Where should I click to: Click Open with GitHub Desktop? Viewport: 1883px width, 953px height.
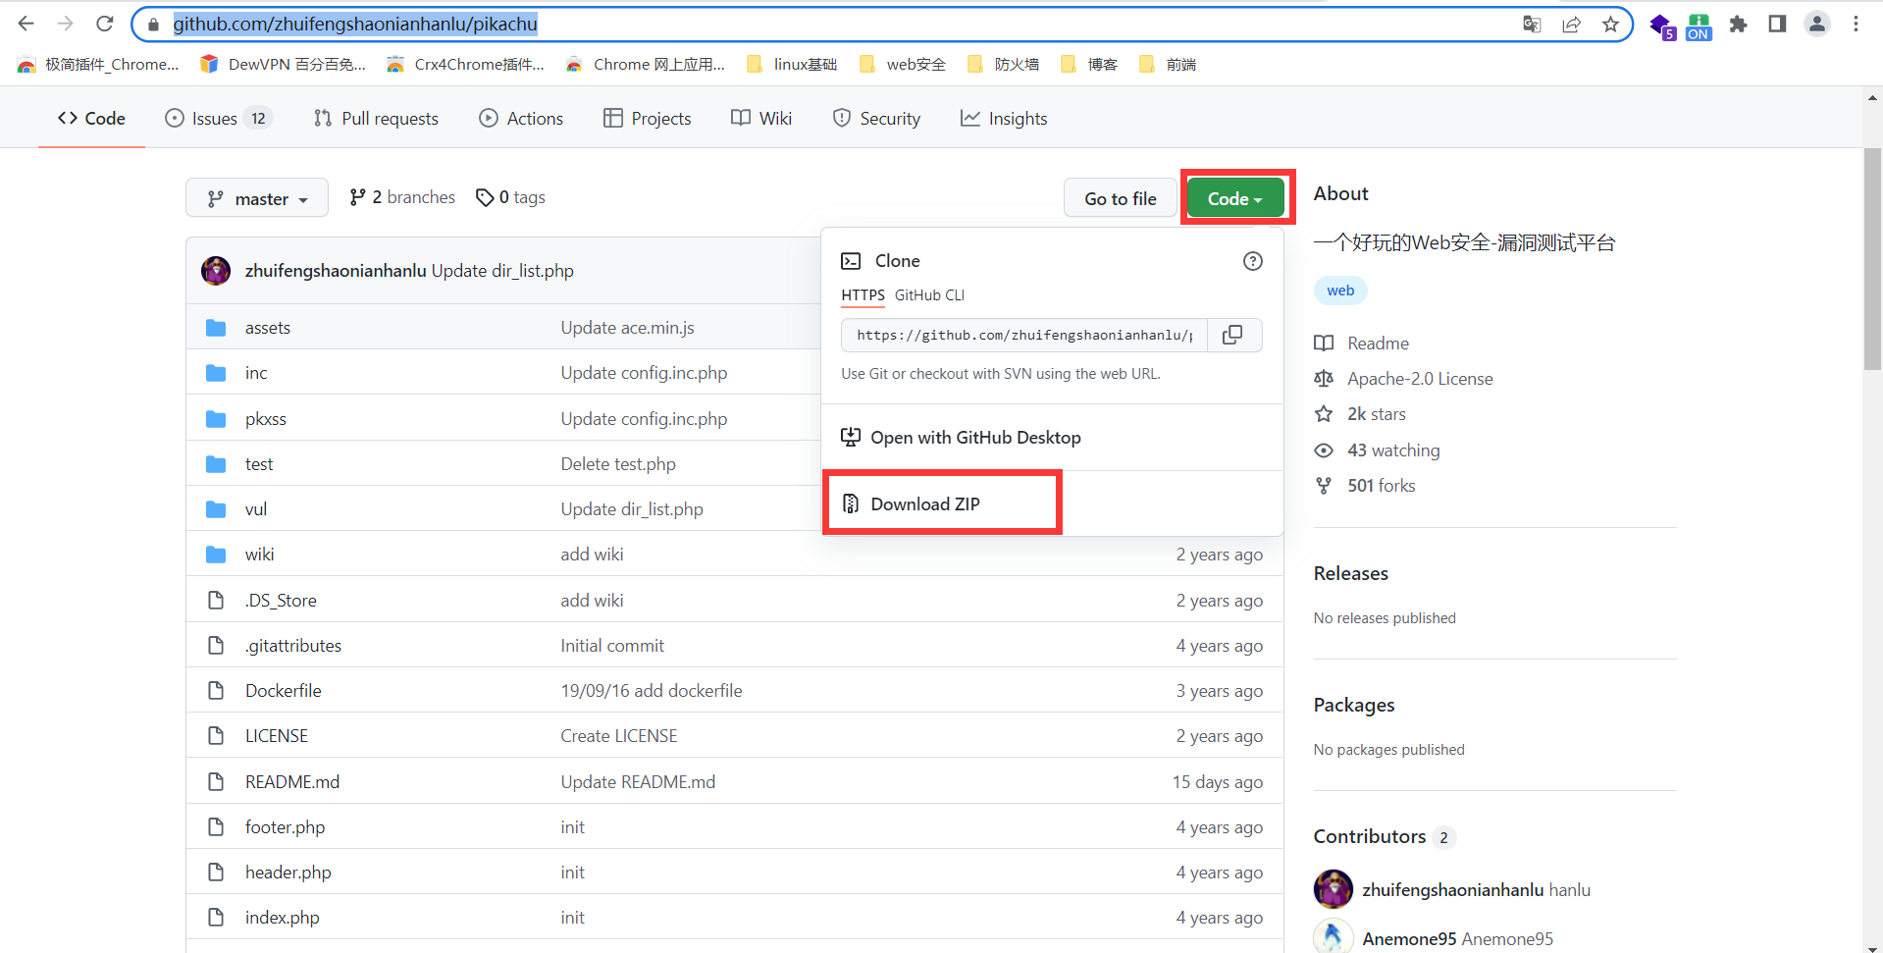click(961, 438)
